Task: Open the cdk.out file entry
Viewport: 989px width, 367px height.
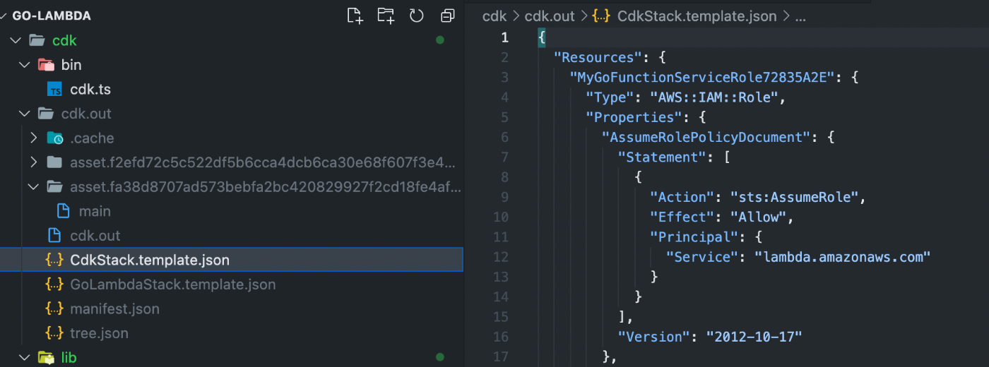Action: pyautogui.click(x=95, y=236)
